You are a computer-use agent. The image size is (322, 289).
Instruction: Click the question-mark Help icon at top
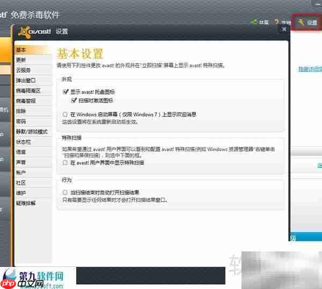tap(277, 22)
